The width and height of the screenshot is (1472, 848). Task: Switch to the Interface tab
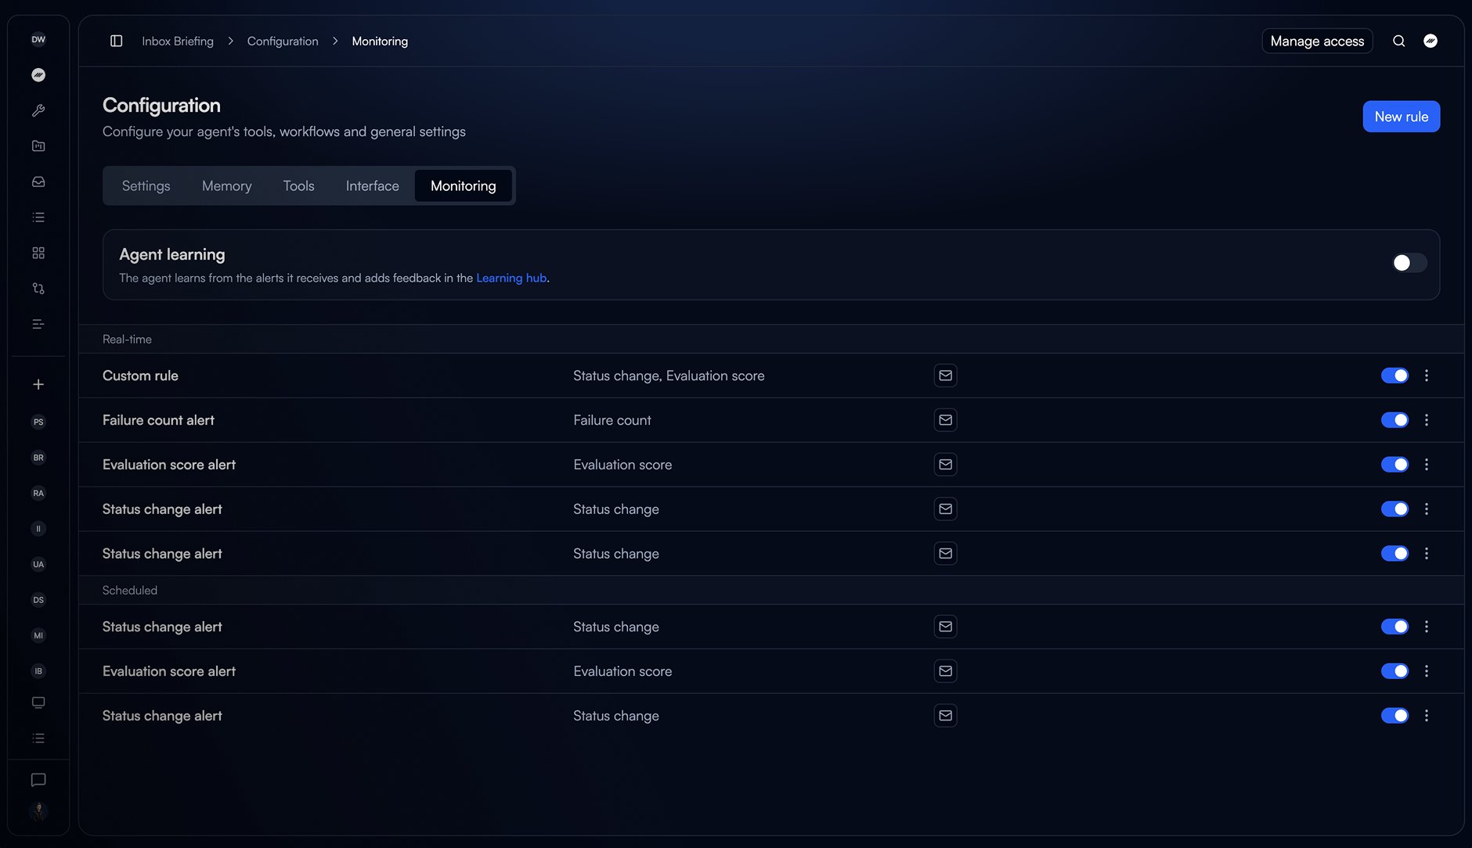[373, 186]
